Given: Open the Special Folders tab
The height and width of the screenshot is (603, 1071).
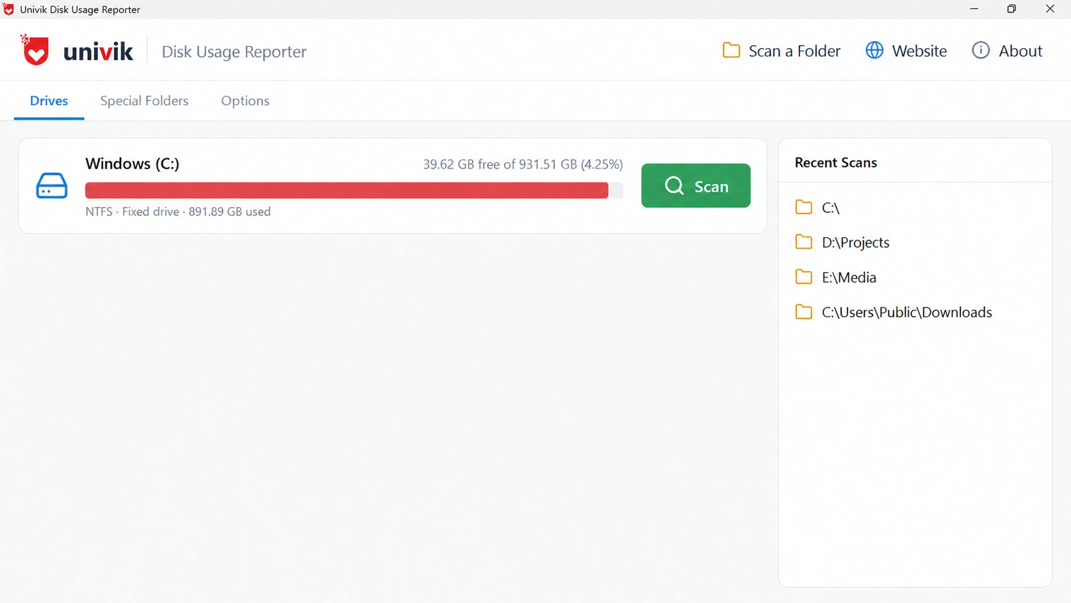Looking at the screenshot, I should [144, 101].
